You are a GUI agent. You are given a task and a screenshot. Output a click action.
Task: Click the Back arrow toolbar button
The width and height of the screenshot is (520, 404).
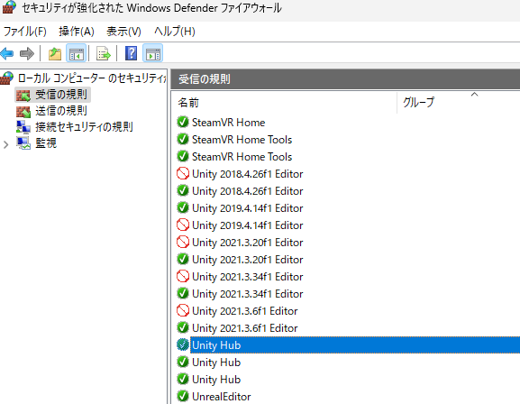click(x=7, y=53)
